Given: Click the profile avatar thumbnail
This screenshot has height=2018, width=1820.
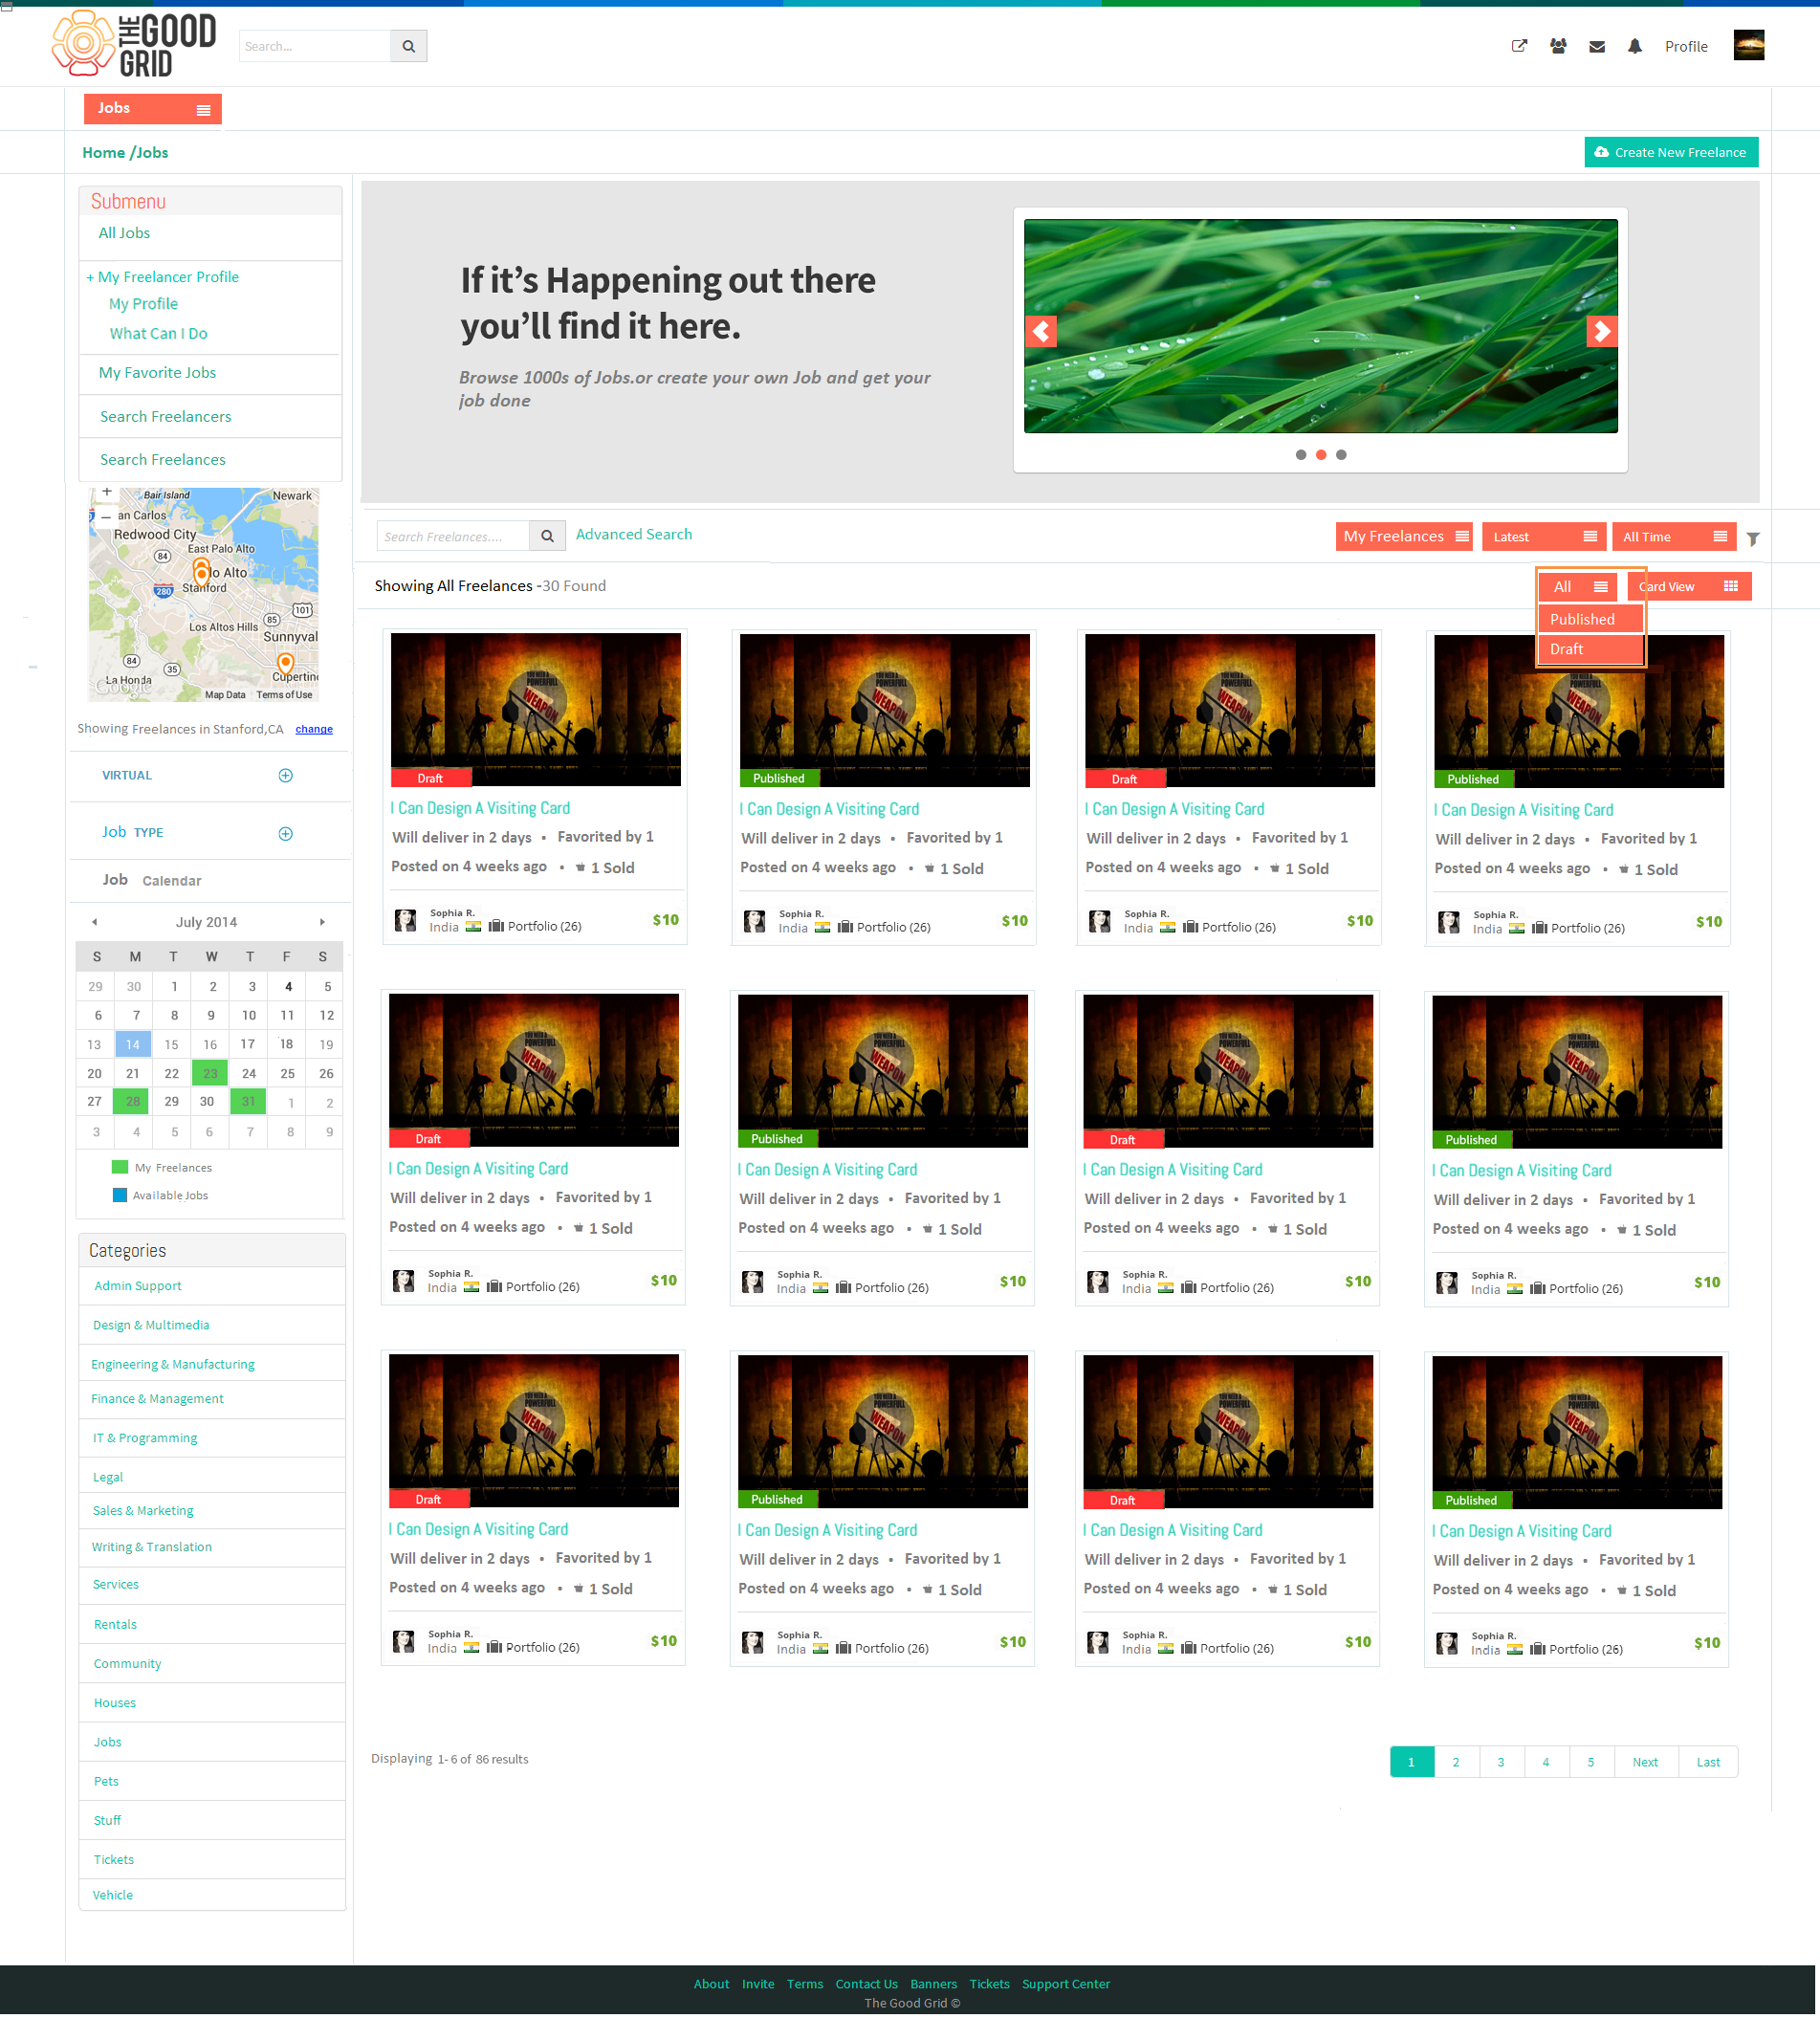Looking at the screenshot, I should coord(1749,45).
